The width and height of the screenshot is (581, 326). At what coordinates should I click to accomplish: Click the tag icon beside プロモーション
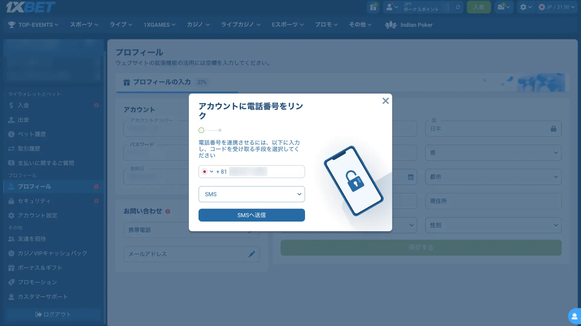(x=11, y=282)
